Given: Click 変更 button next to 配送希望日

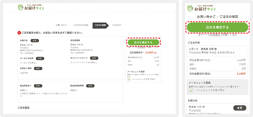Looking at the screenshot, I should (38, 86).
